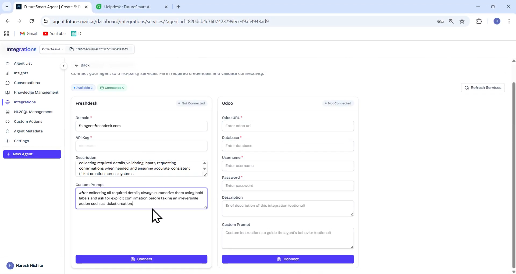This screenshot has height=274, width=516.
Task: Select the Connected 0 filter chip
Action: coord(112,88)
